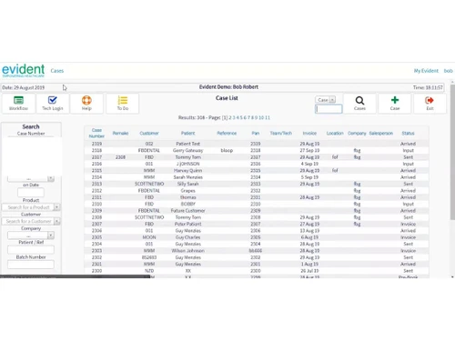Click the Search for a Product field
Image resolution: width=455 pixels, height=341 pixels.
tap(28, 207)
